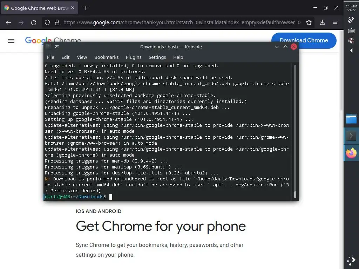Screen dimensions: 359x269
Task: Open the keyboard layout tray icon
Action: click(x=351, y=30)
